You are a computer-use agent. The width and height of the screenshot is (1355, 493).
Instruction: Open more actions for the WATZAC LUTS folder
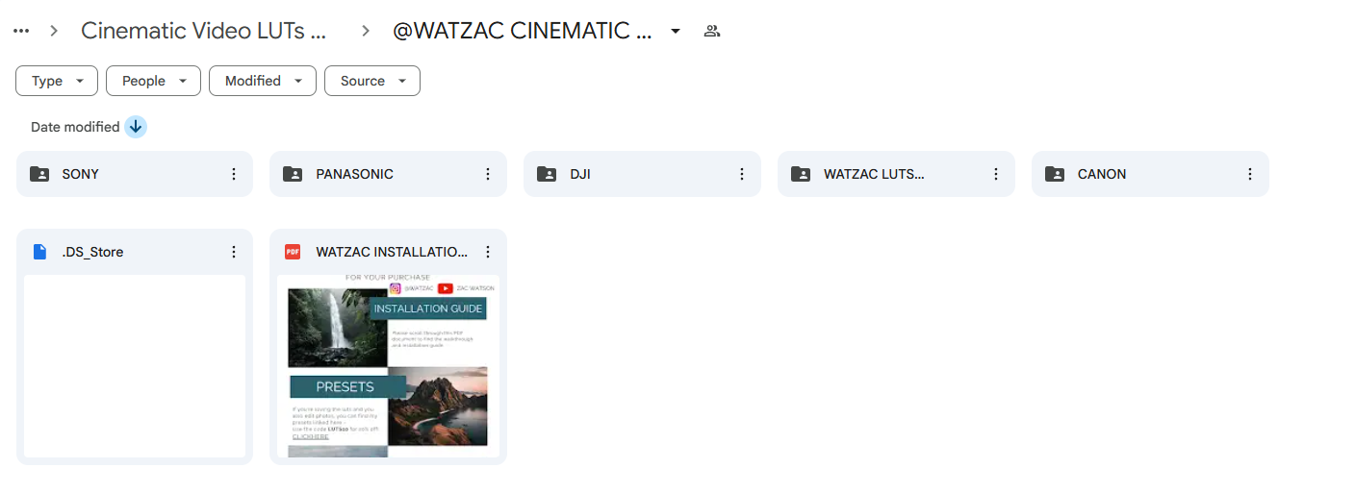(x=996, y=174)
